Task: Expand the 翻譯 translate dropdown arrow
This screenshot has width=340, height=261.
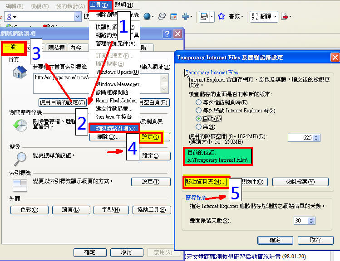Action: (275, 16)
